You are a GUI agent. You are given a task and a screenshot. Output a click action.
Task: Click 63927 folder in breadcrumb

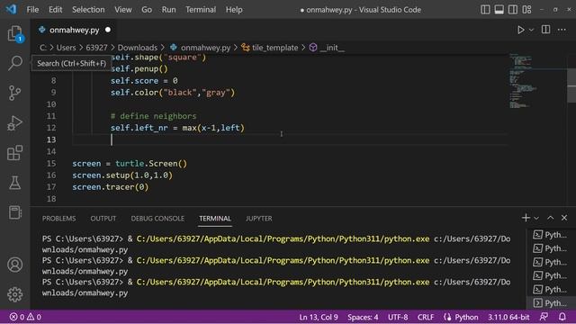96,48
